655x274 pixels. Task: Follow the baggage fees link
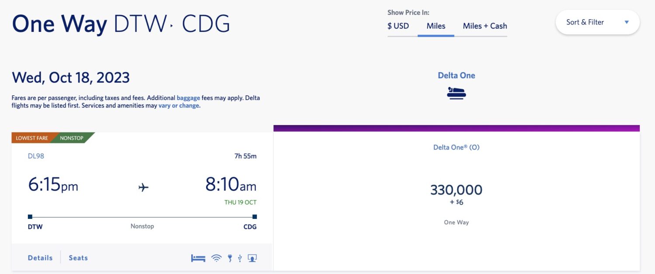tap(189, 97)
